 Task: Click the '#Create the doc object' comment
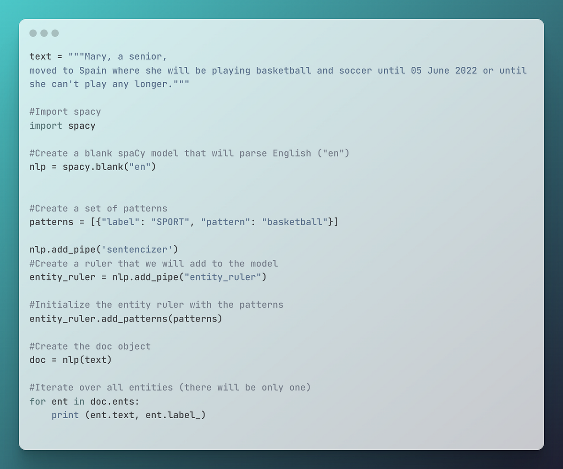tap(90, 346)
